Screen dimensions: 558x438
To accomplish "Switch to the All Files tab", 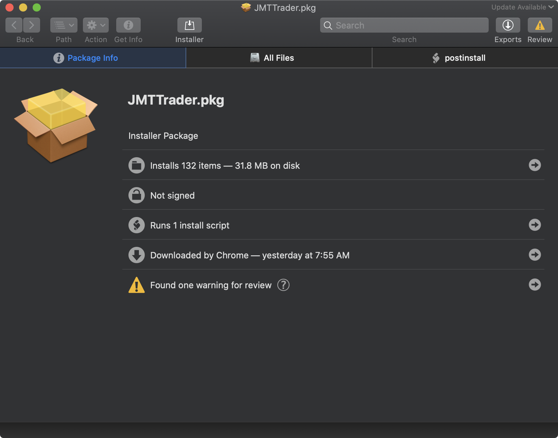I will click(279, 58).
